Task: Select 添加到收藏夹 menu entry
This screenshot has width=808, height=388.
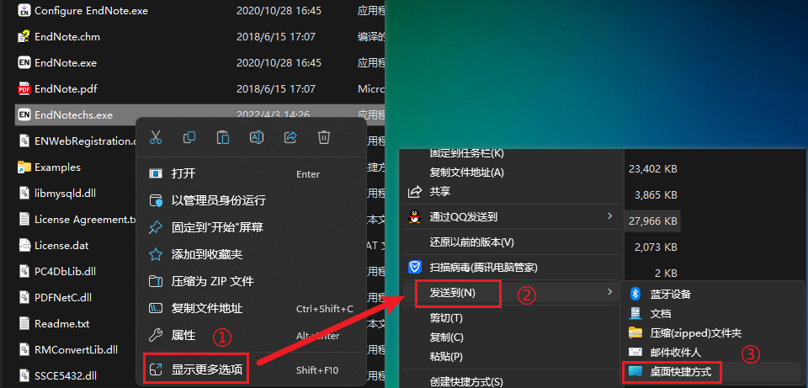Action: [251, 254]
